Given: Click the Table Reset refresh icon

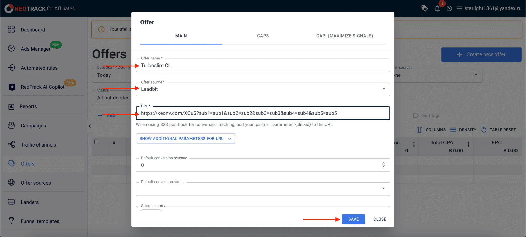Looking at the screenshot, I should click(484, 130).
